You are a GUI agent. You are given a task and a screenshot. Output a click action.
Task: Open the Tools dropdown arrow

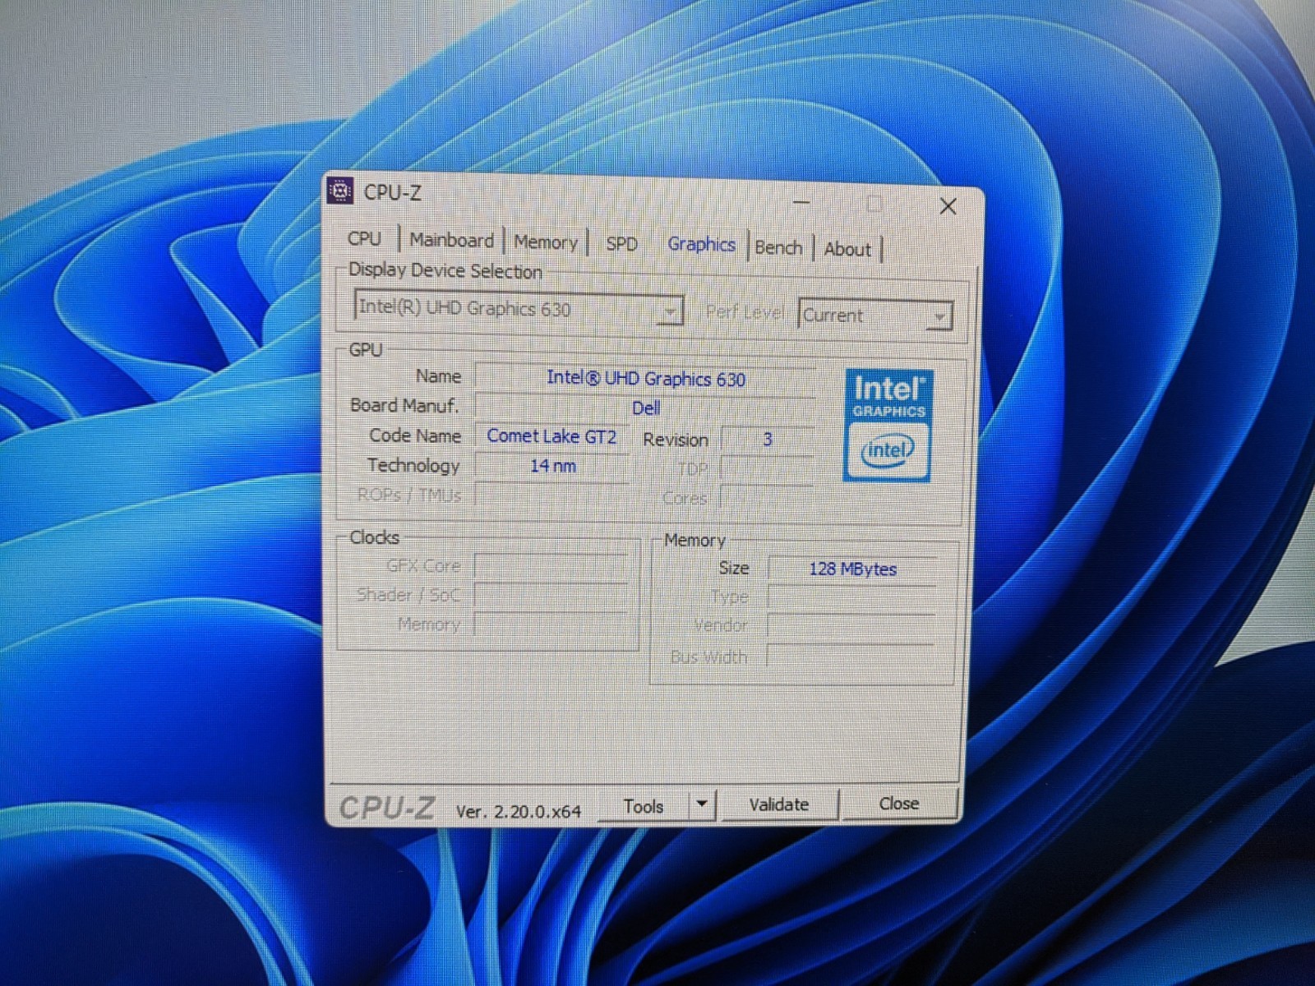click(702, 805)
